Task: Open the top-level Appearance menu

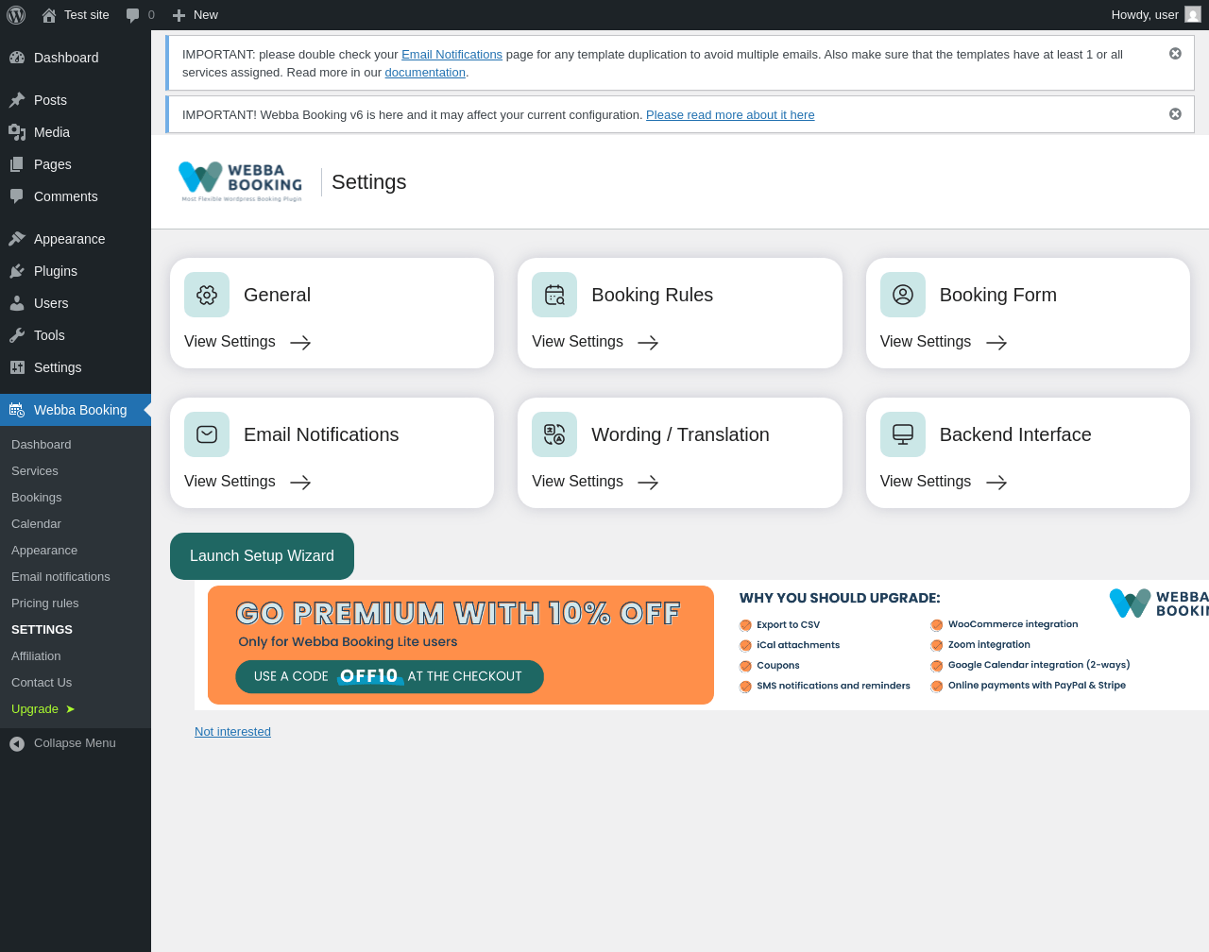Action: tap(76, 239)
